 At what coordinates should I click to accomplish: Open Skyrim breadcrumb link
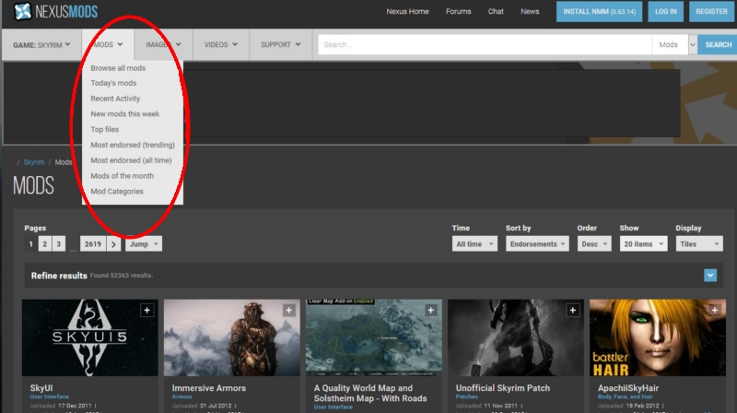[x=34, y=162]
